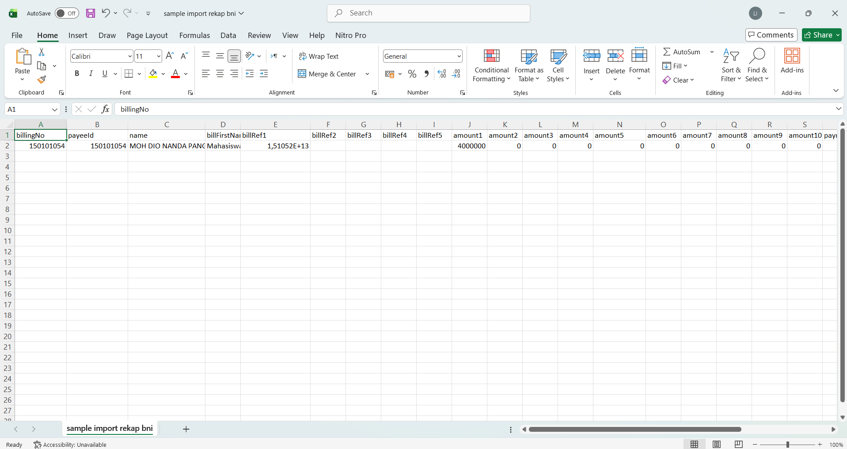
Task: Toggle Underline formatting
Action: click(105, 74)
